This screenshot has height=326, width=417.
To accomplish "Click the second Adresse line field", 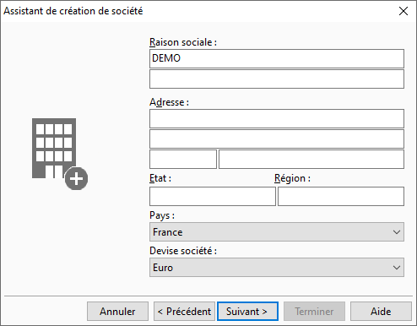I will point(277,139).
